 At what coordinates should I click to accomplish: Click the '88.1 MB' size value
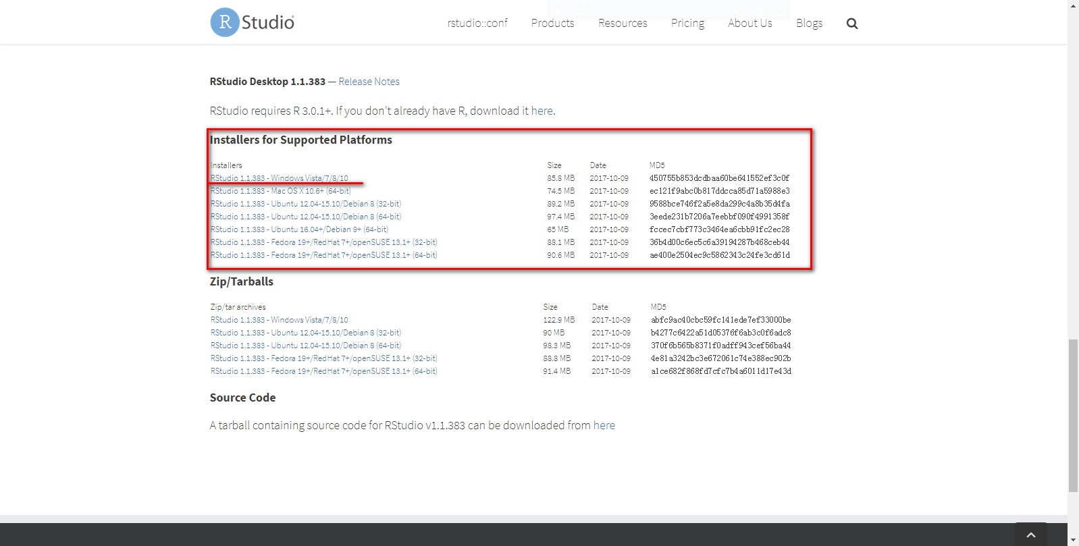tap(561, 242)
